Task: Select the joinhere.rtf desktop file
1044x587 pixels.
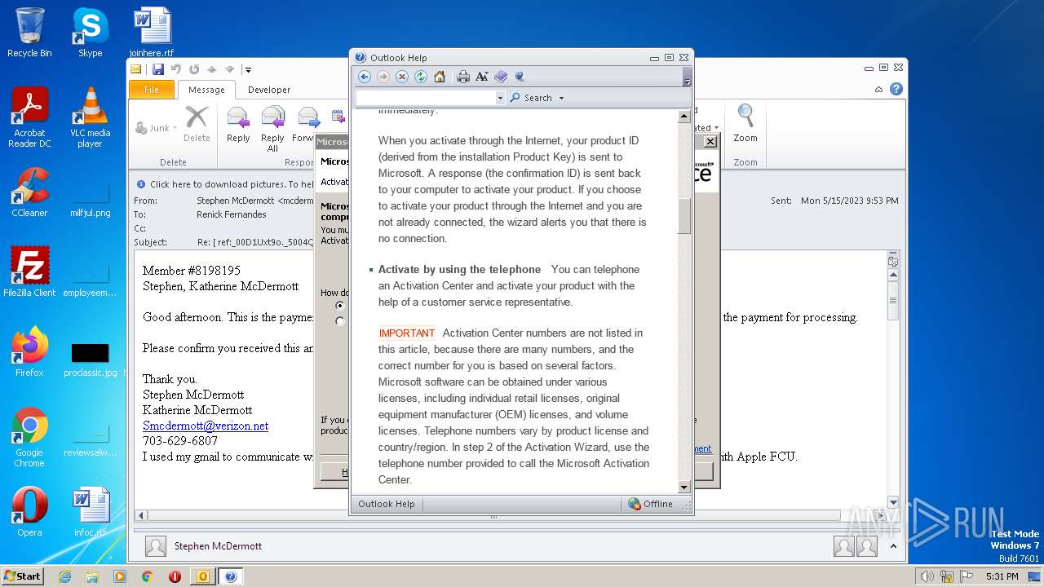Action: pos(152,33)
